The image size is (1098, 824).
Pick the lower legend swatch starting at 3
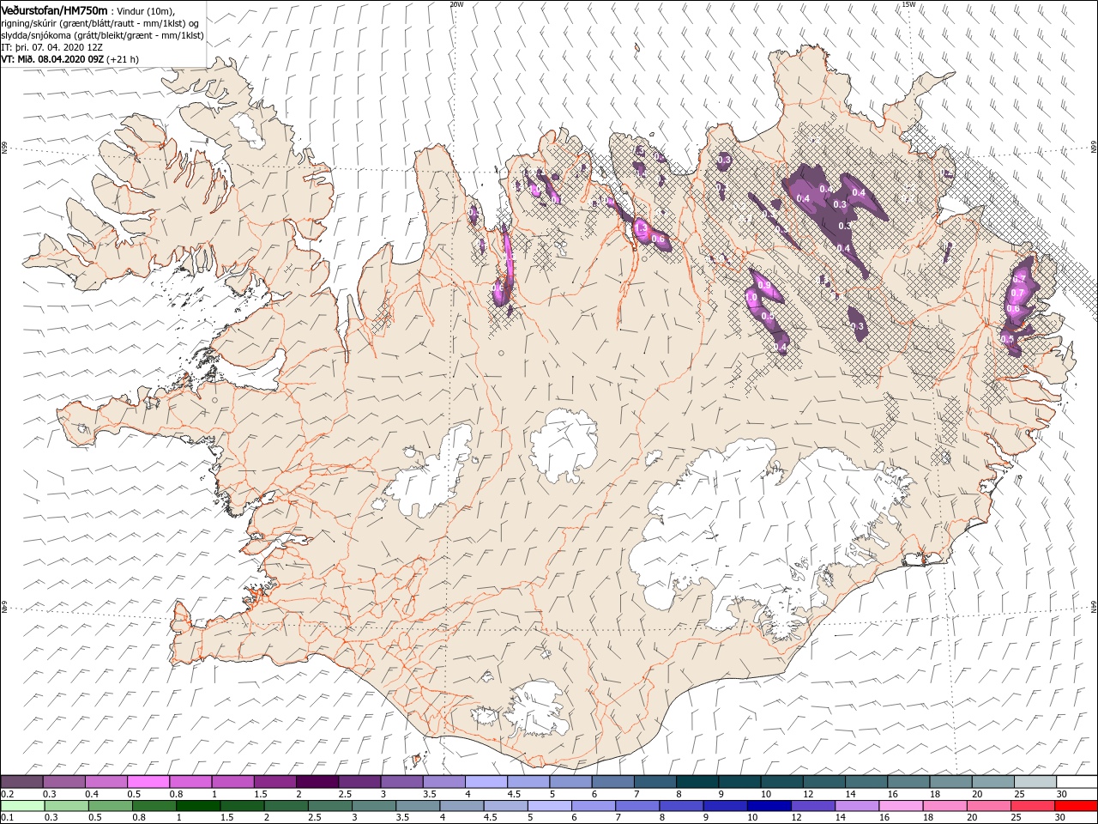click(x=373, y=806)
